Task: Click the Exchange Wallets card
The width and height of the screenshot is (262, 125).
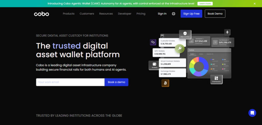Action: pos(172,73)
